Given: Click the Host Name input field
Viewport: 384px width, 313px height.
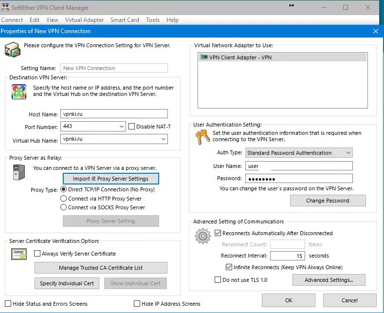Looking at the screenshot, I should pos(114,114).
